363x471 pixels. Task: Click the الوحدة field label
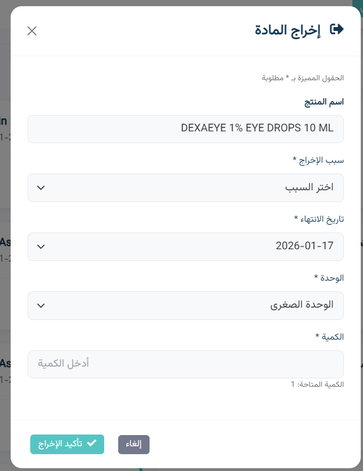[329, 278]
